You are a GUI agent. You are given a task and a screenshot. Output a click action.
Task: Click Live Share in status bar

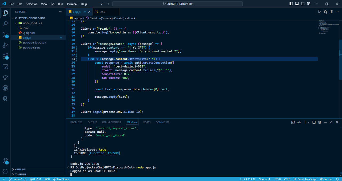pyautogui.click(x=61, y=179)
